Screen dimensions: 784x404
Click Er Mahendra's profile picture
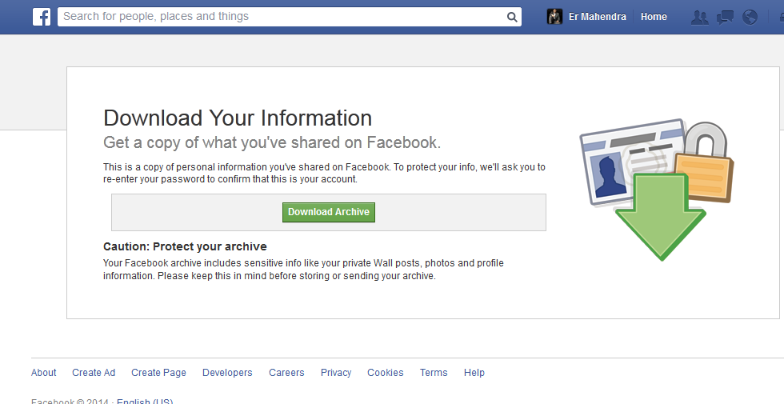click(554, 17)
